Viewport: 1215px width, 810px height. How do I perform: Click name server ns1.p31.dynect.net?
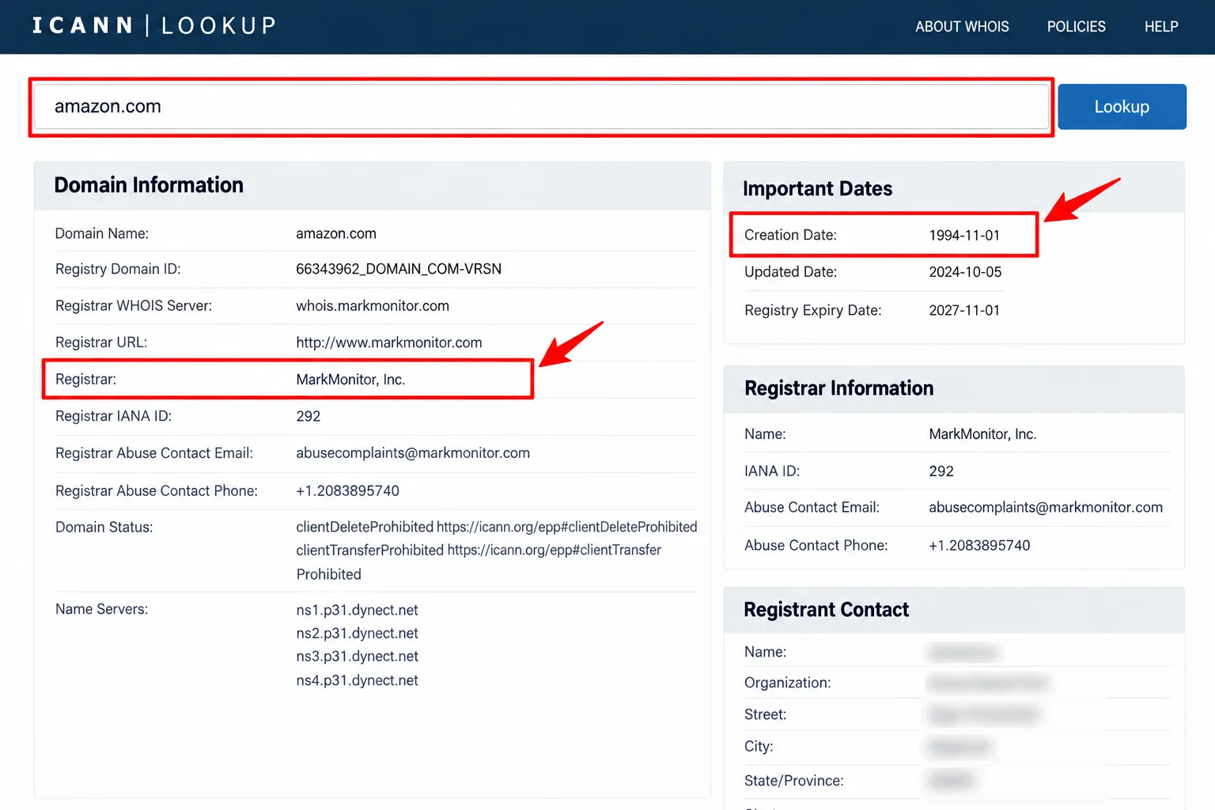click(x=358, y=610)
